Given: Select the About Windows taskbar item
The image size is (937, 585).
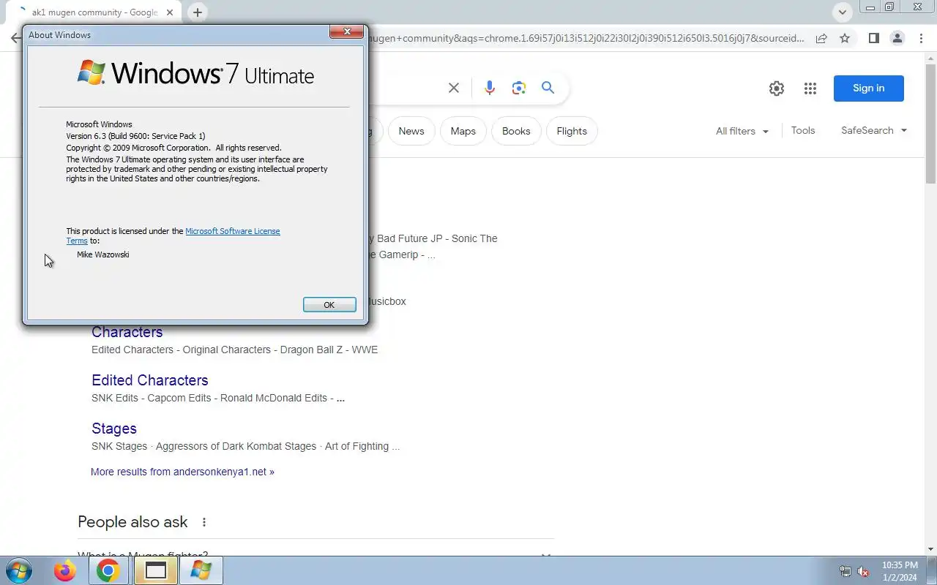Looking at the screenshot, I should click(201, 571).
